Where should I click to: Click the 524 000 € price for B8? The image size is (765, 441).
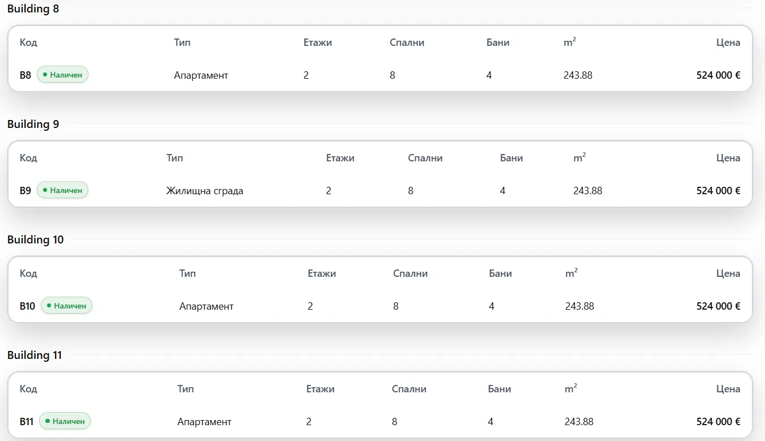click(719, 75)
